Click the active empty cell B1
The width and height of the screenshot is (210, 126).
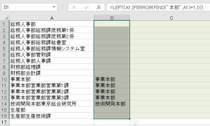[112, 24]
